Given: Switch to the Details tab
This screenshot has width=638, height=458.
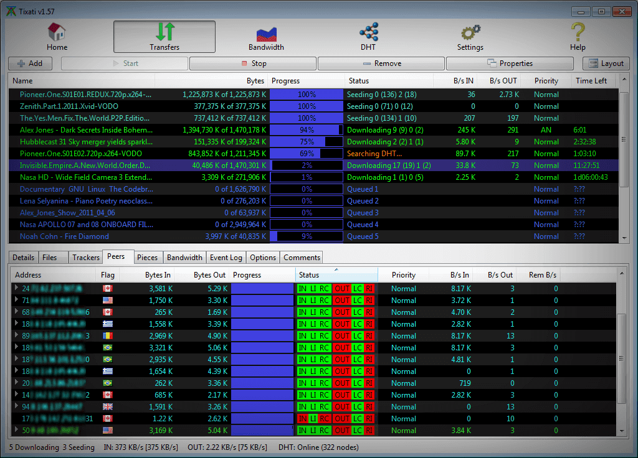Looking at the screenshot, I should [23, 258].
